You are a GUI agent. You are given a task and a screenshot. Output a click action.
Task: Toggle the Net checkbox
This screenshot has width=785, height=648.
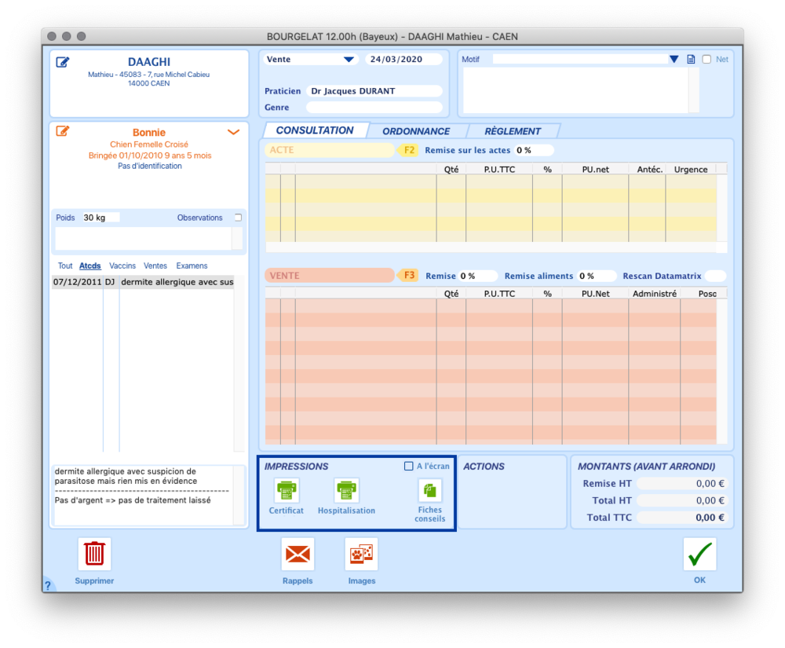point(706,60)
